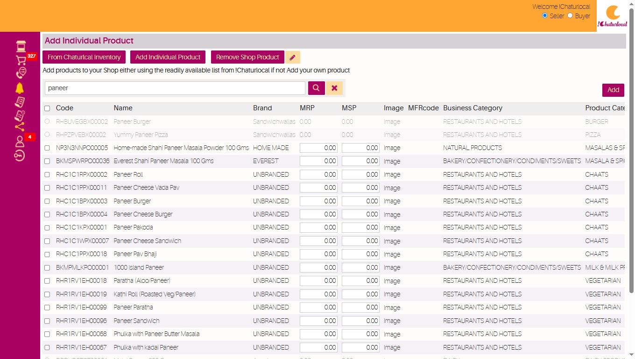Toggle the select-all checkbox in table header
This screenshot has height=359, width=635.
tap(47, 108)
